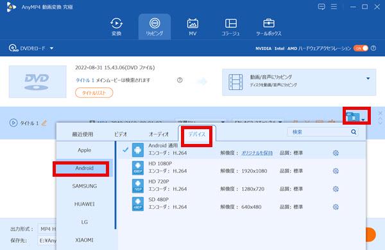The width and height of the screenshot is (385, 250).
Task: Select the Android 通用 profile icon
Action: (138, 150)
